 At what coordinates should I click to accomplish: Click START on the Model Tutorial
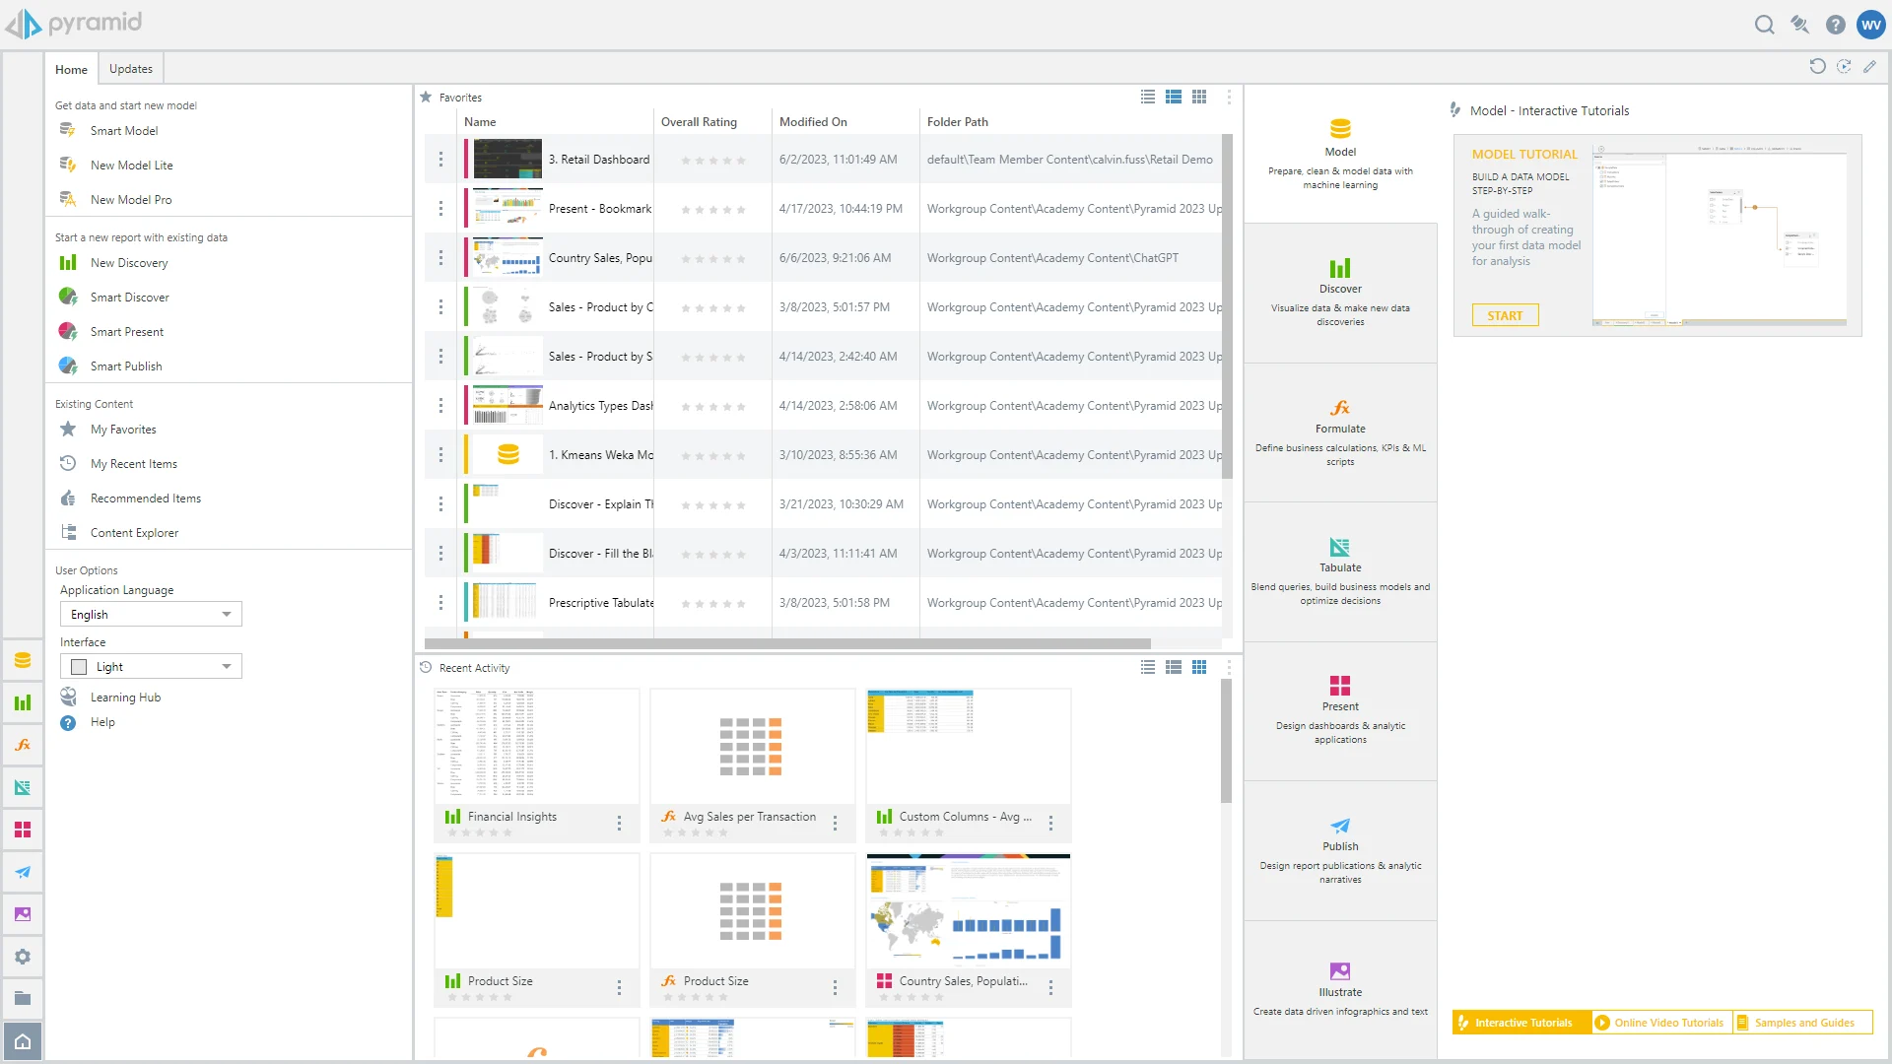[1505, 315]
